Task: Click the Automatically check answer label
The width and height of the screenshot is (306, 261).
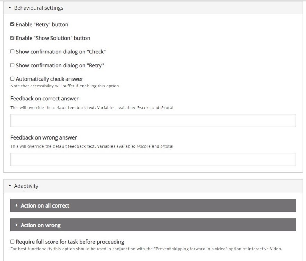Action: [x=49, y=79]
